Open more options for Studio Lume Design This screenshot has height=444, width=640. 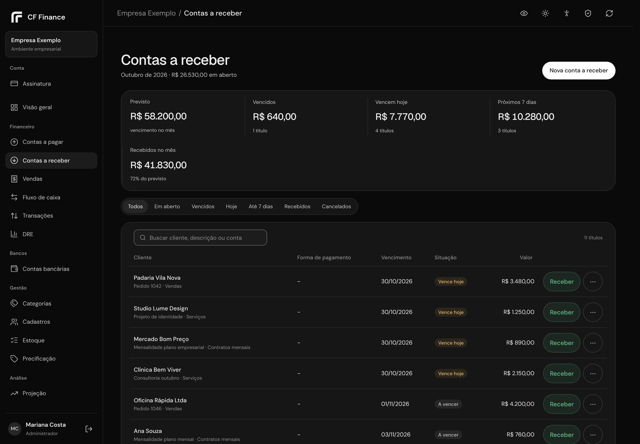coord(593,312)
